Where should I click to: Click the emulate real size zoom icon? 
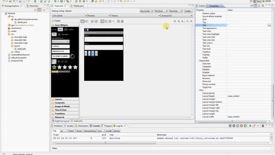[x=175, y=21]
